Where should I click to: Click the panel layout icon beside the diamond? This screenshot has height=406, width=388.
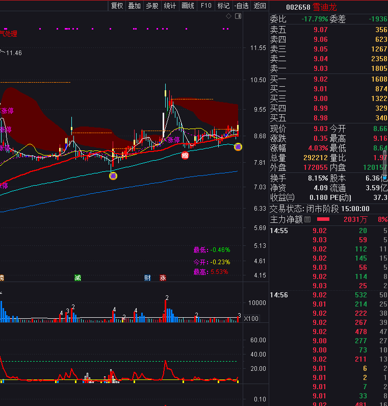tap(238, 17)
